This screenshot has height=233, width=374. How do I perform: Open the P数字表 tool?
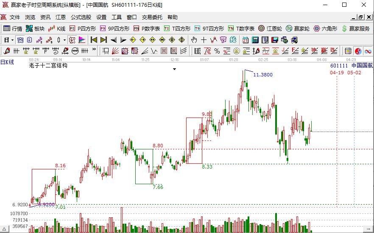[147, 29]
